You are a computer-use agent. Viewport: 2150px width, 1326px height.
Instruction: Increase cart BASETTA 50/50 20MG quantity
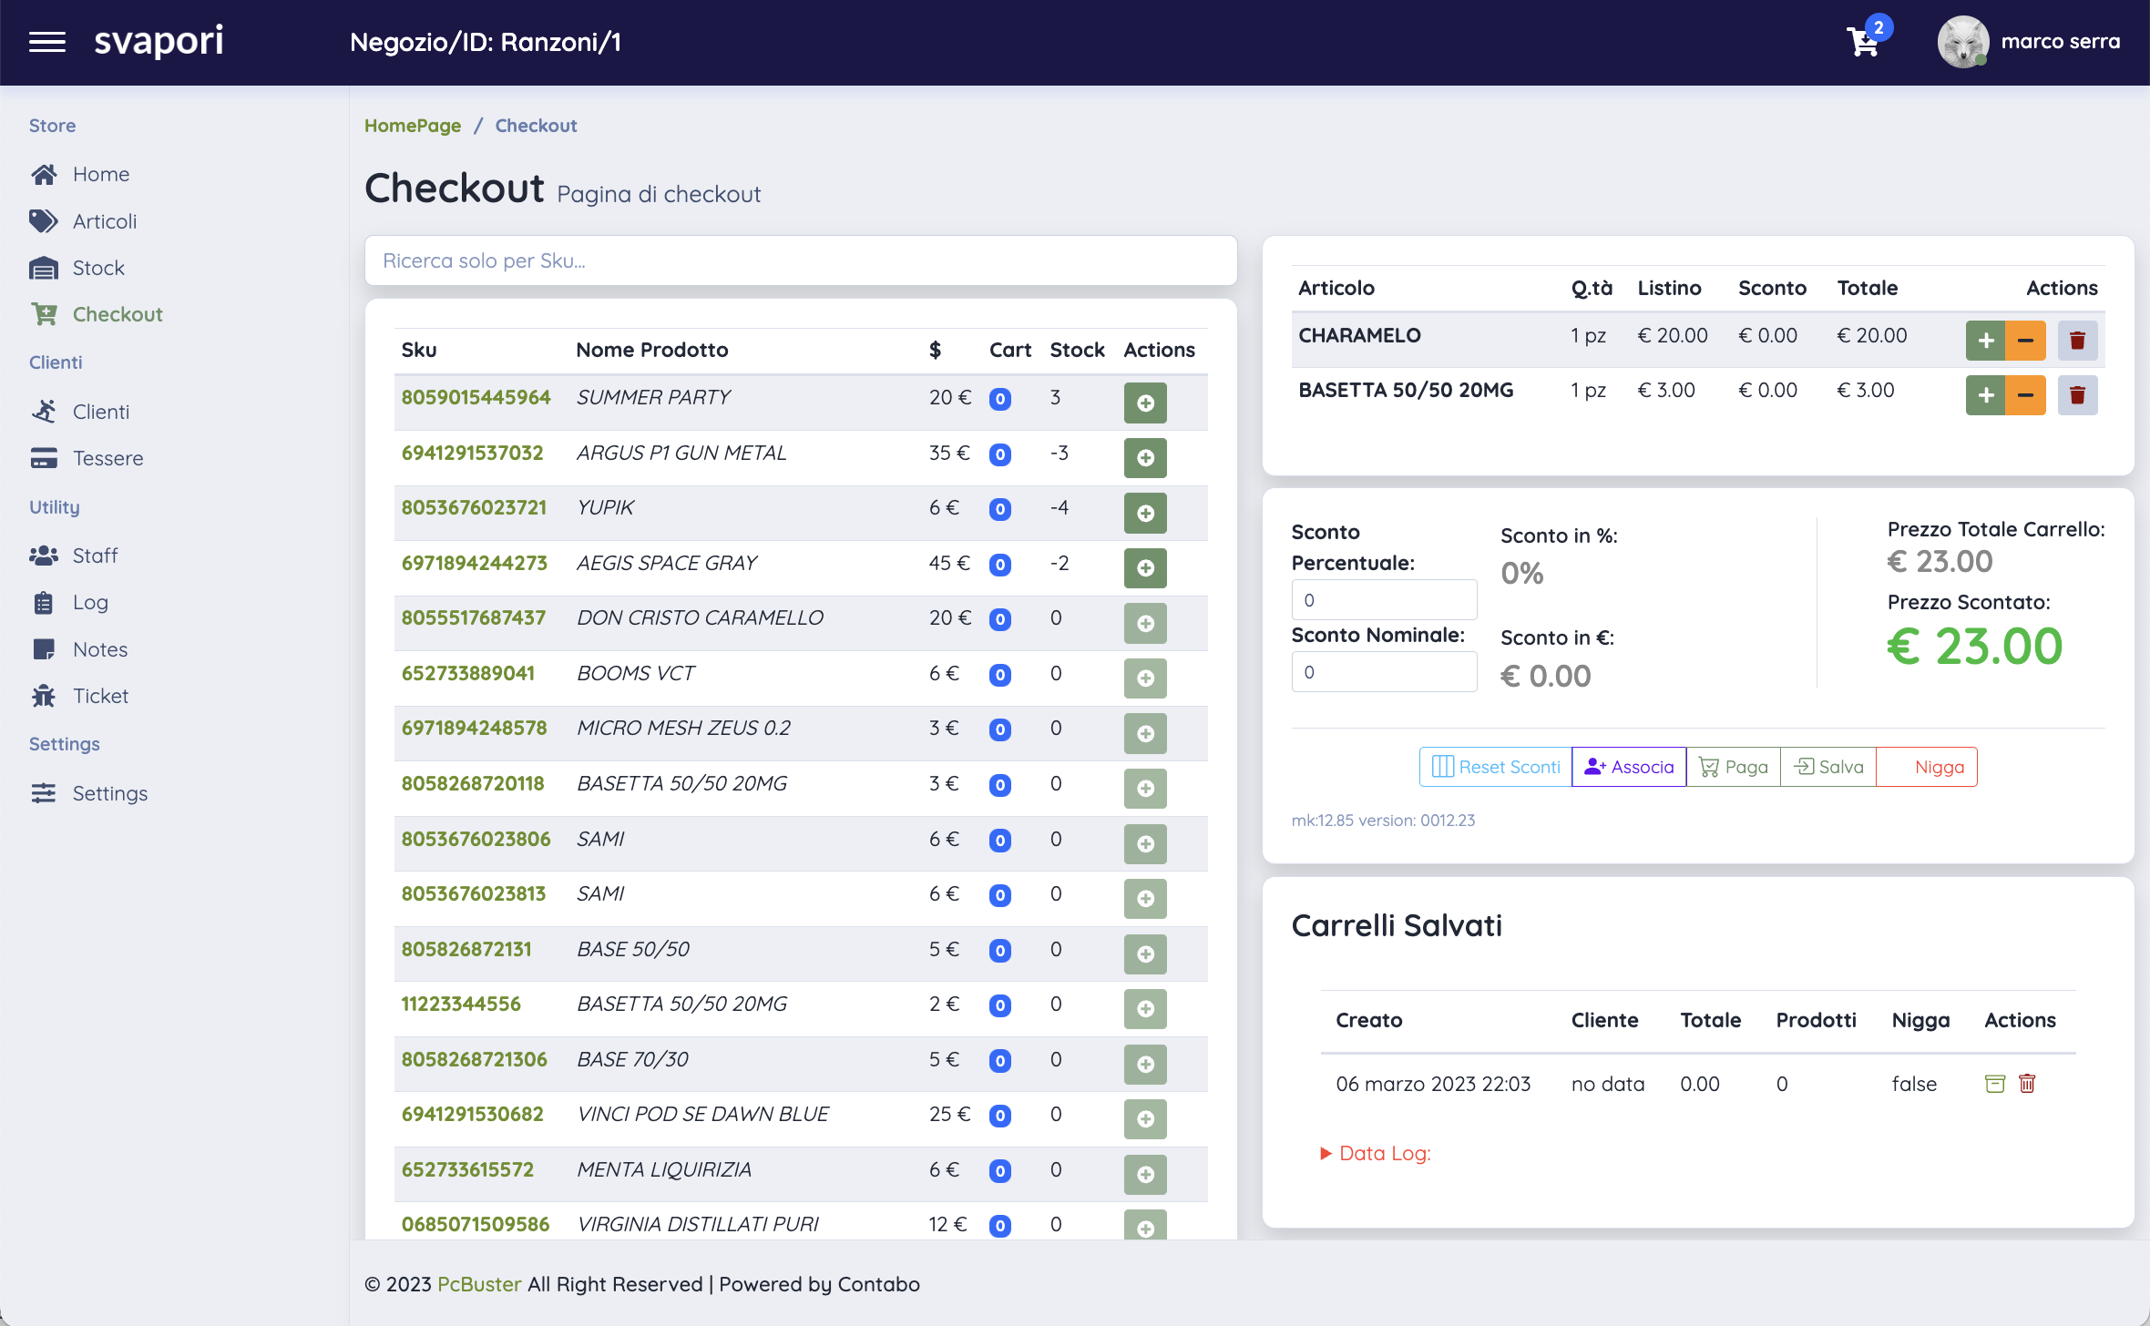[x=1986, y=395]
